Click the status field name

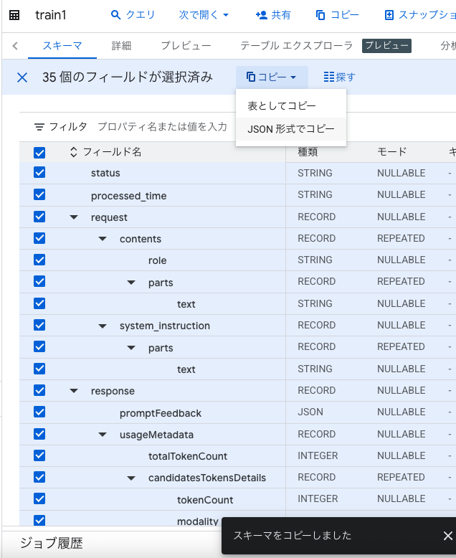(x=105, y=173)
